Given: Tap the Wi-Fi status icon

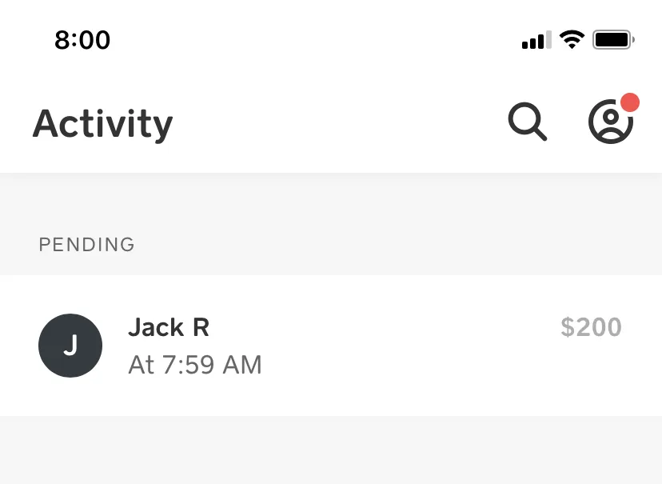Looking at the screenshot, I should tap(572, 40).
